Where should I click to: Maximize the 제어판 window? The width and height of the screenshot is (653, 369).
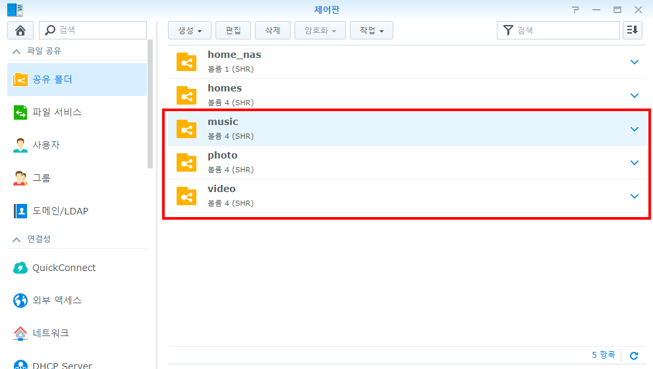tap(617, 10)
